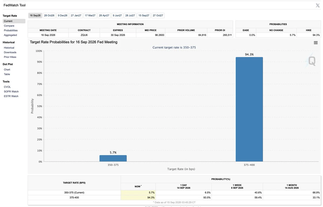Click the 'Current target rate is 350-375' subtitle
This screenshot has width=323, height=207.
click(174, 48)
